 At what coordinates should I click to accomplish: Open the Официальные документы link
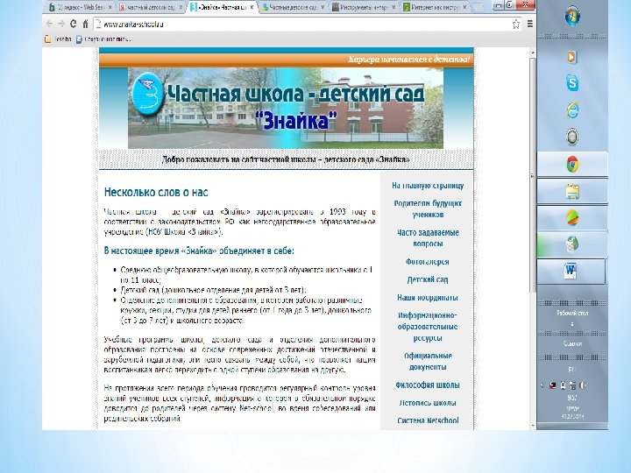pyautogui.click(x=428, y=361)
